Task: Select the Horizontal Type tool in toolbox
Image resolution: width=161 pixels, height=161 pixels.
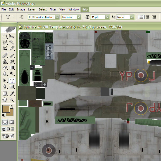Action: (12, 80)
